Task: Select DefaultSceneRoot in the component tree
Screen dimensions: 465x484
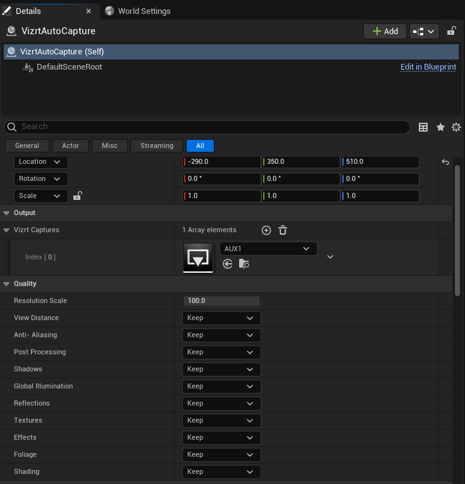Action: click(x=69, y=67)
